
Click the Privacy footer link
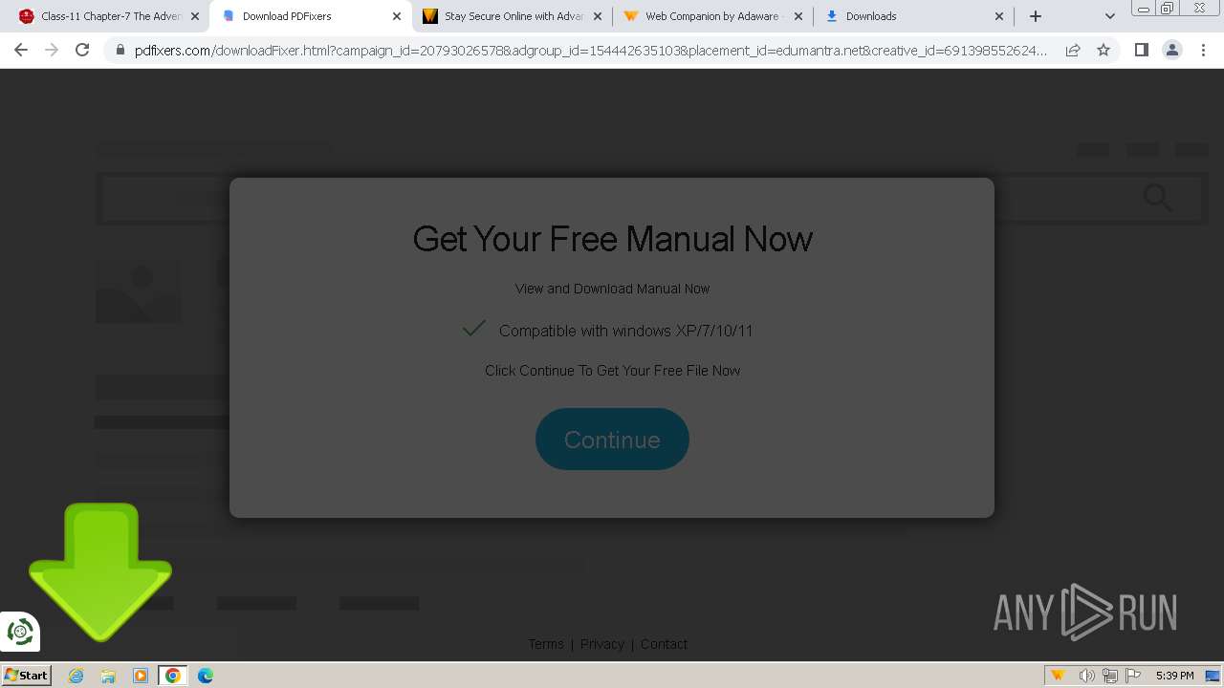(x=602, y=644)
